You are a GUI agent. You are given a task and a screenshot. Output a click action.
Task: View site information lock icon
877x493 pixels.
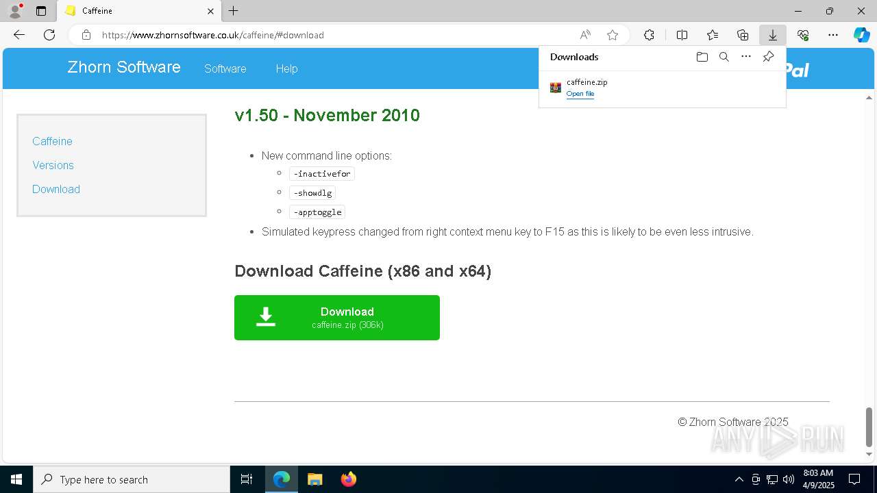pyautogui.click(x=86, y=35)
